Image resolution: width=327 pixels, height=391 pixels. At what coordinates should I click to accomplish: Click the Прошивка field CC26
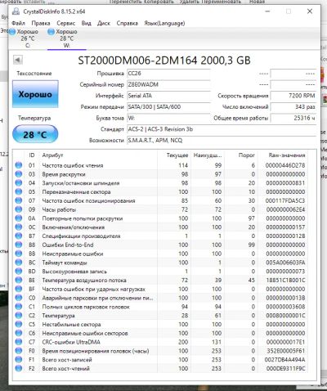coord(168,74)
